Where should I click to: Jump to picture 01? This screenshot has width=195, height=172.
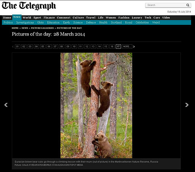pyautogui.click(x=18, y=47)
